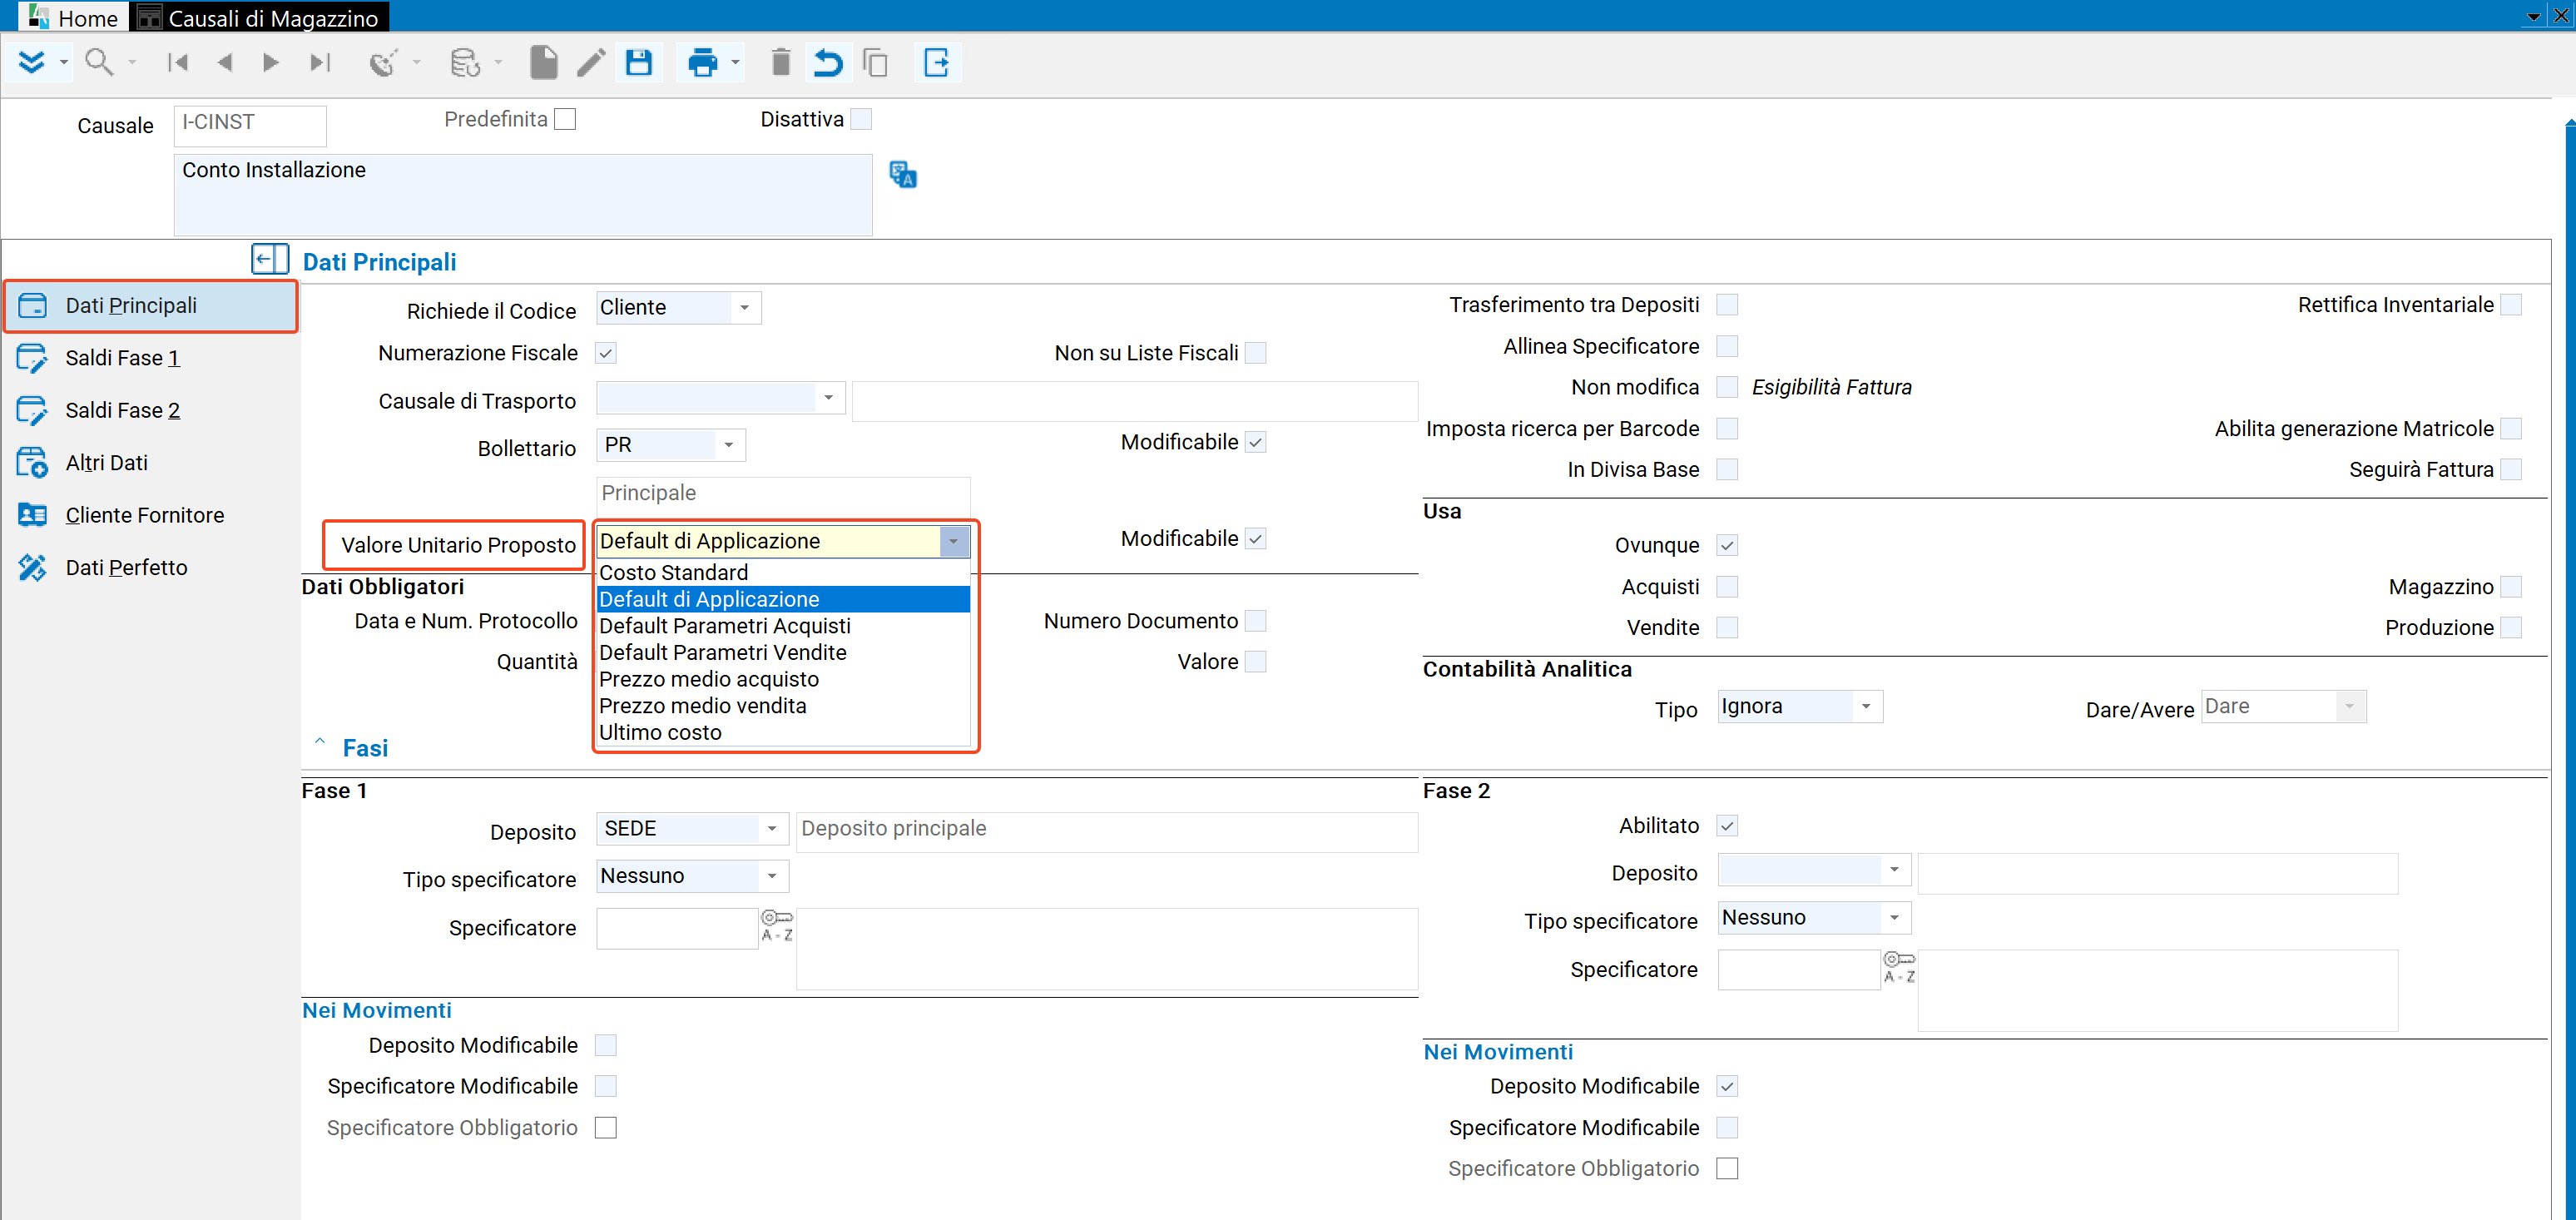Click the Causale code input field

point(250,124)
